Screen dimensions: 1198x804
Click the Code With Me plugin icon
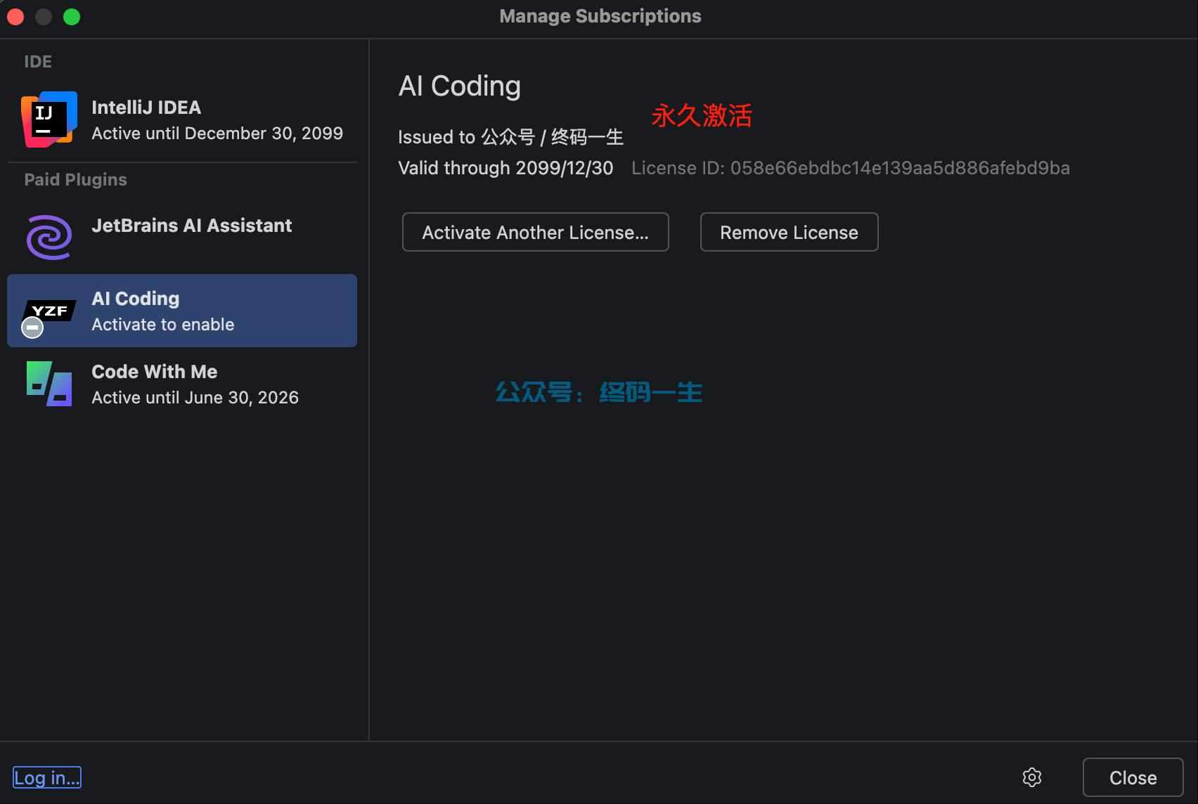pyautogui.click(x=49, y=384)
